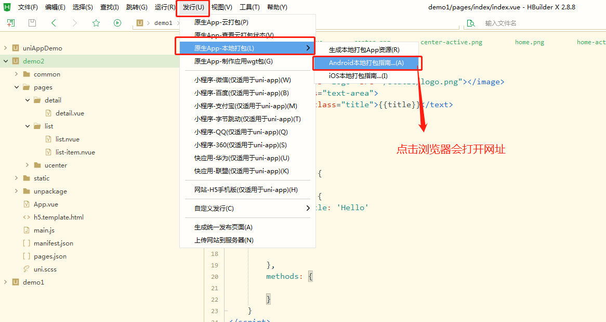Click the demo1 project icon in tree
606x322 pixels.
point(16,282)
